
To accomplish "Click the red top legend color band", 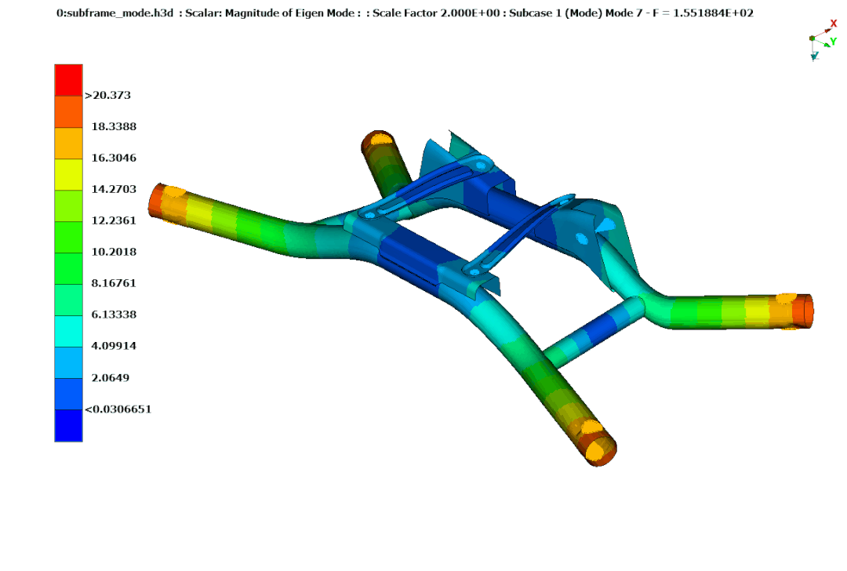I will [x=68, y=81].
